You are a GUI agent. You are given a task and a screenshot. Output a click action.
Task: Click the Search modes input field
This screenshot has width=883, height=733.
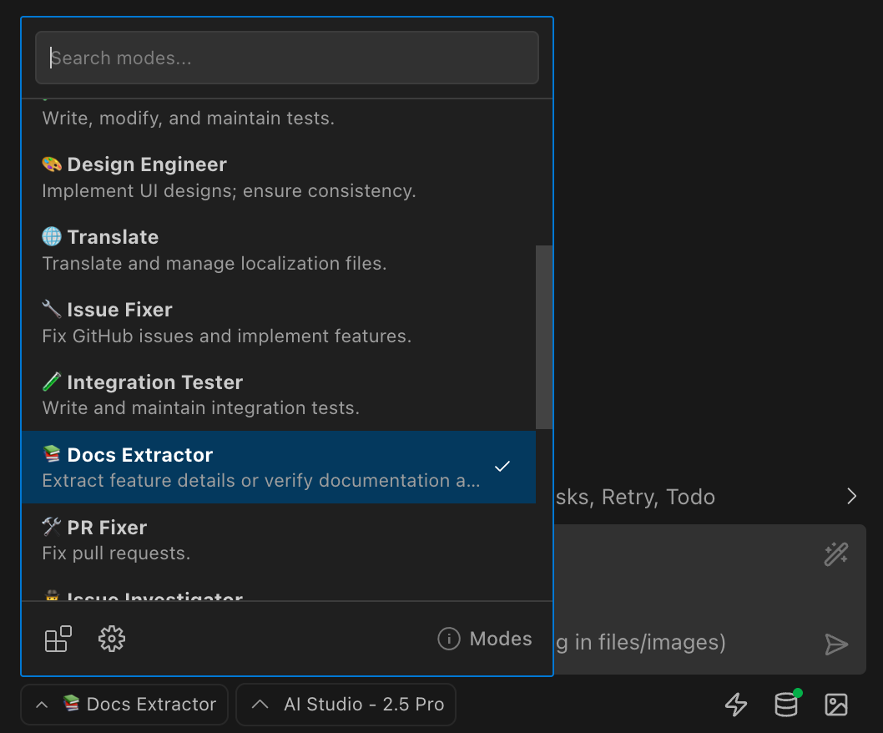point(287,58)
